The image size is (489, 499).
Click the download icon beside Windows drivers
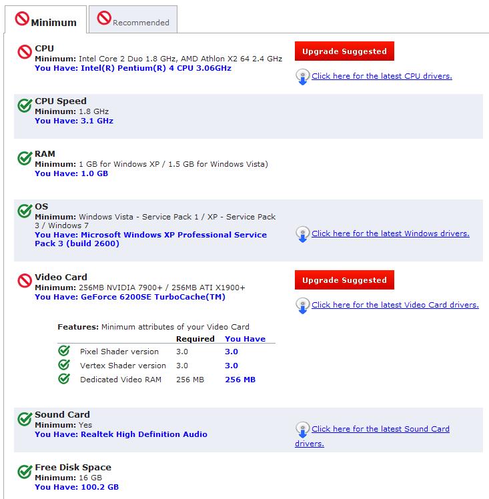302,234
